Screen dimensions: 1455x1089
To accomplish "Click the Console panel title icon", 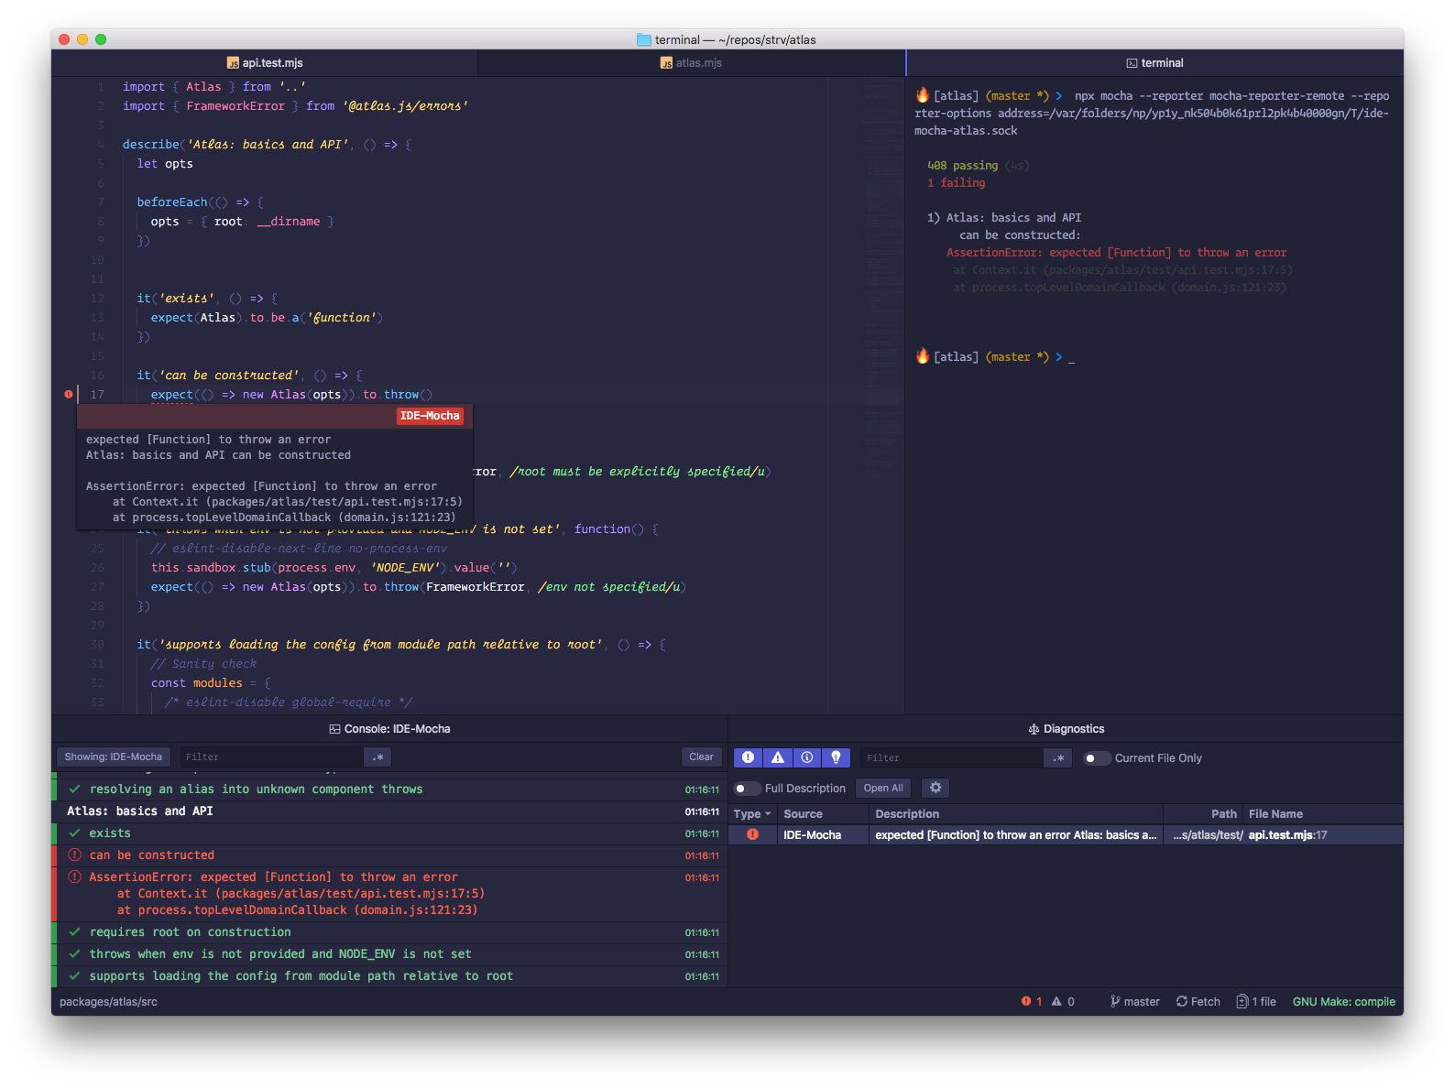I will pos(335,729).
